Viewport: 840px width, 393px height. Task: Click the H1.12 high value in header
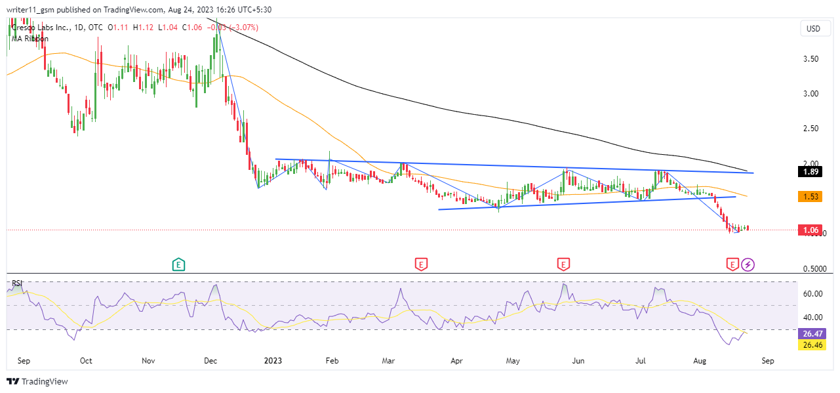(142, 28)
